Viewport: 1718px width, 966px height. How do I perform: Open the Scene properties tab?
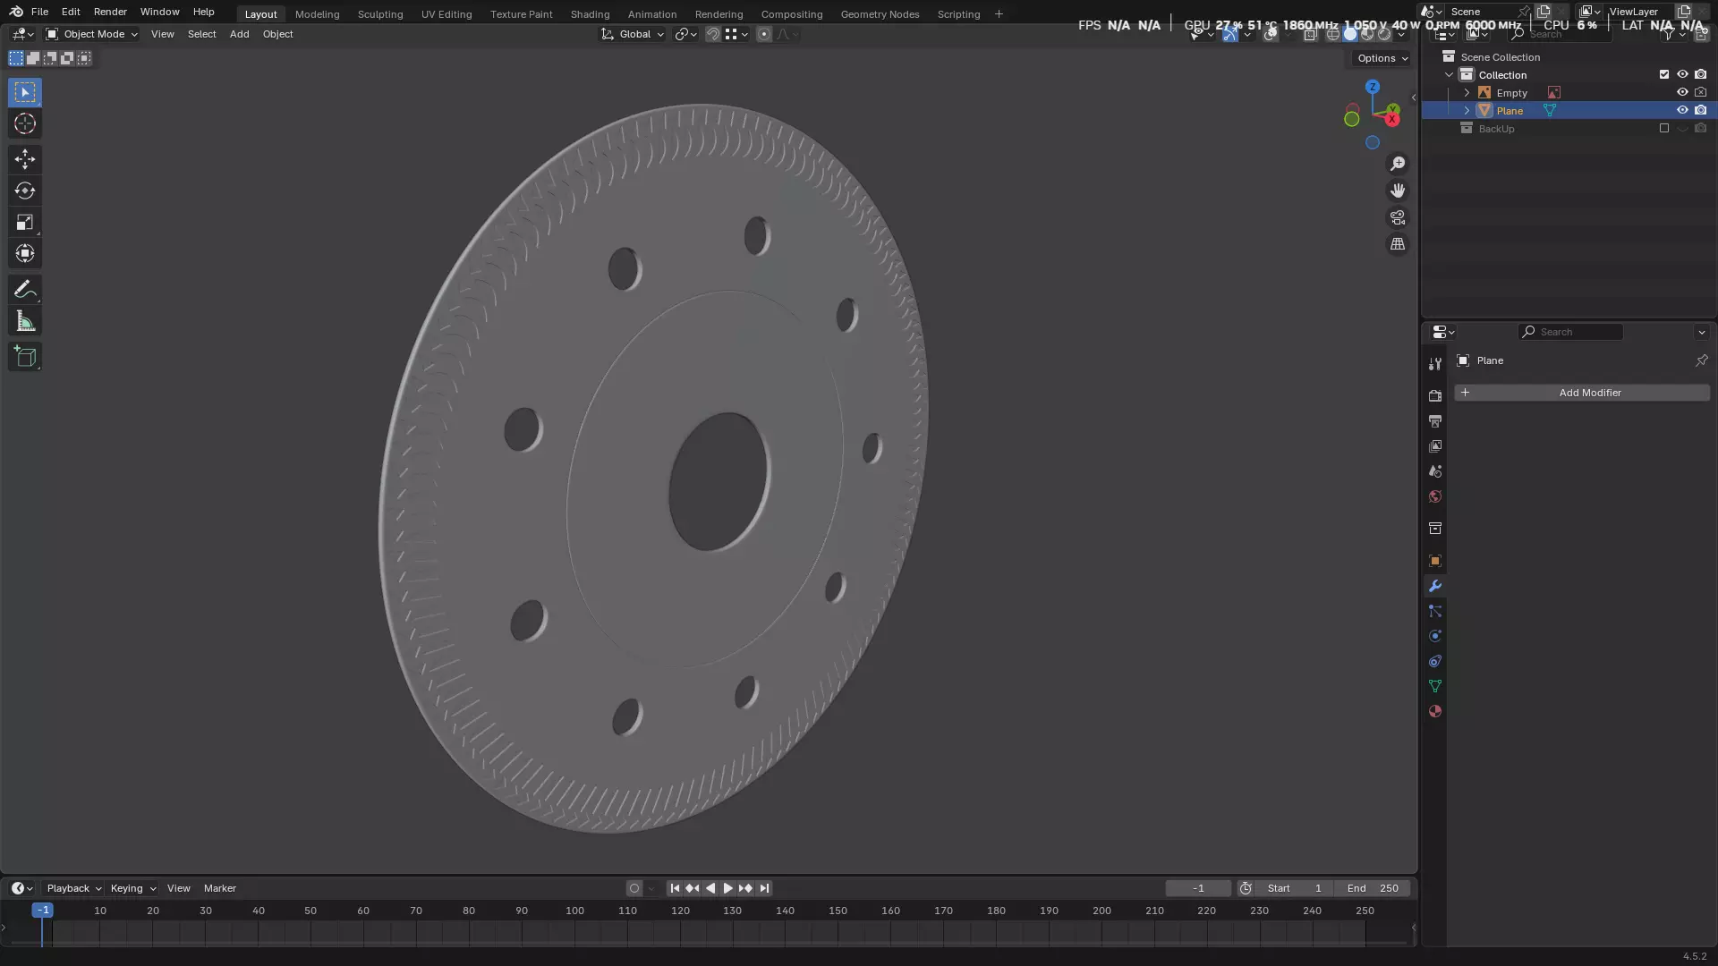1435,470
